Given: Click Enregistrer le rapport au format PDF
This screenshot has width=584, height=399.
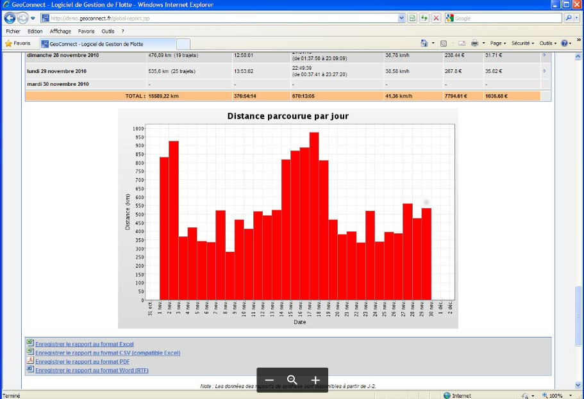Looking at the screenshot, I should click(x=83, y=361).
